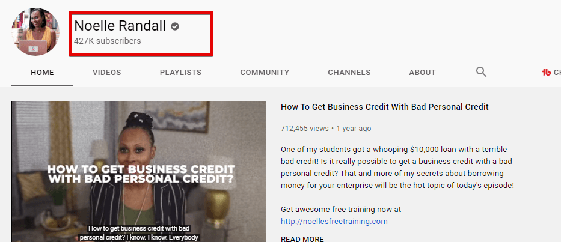Expand description with READ MORE
561x242 pixels.
302,239
